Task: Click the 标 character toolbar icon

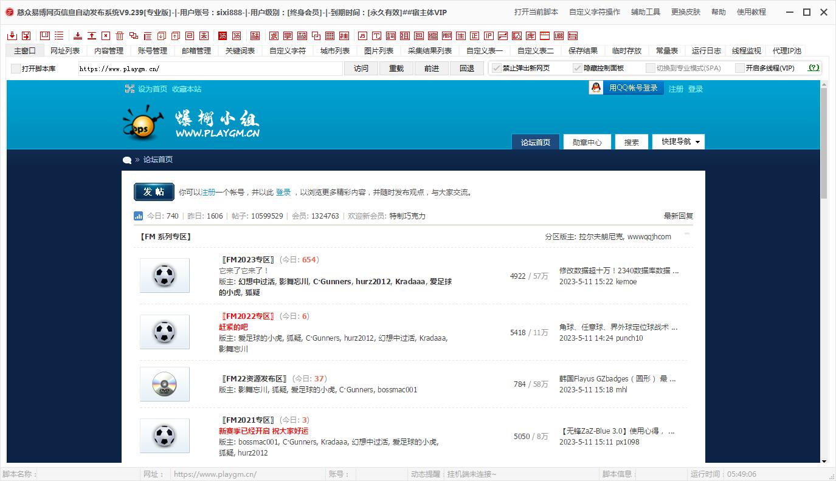Action: pos(255,35)
